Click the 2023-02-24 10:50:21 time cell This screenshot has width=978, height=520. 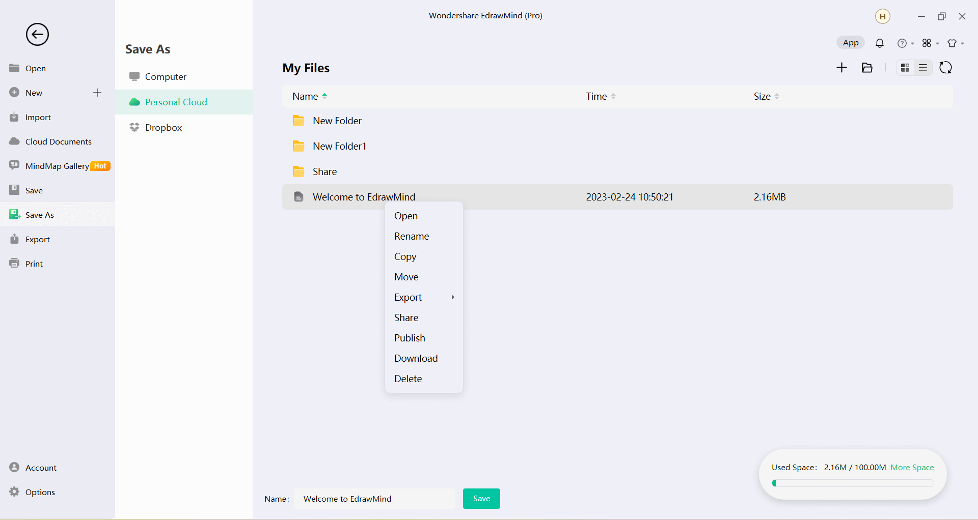tap(630, 197)
